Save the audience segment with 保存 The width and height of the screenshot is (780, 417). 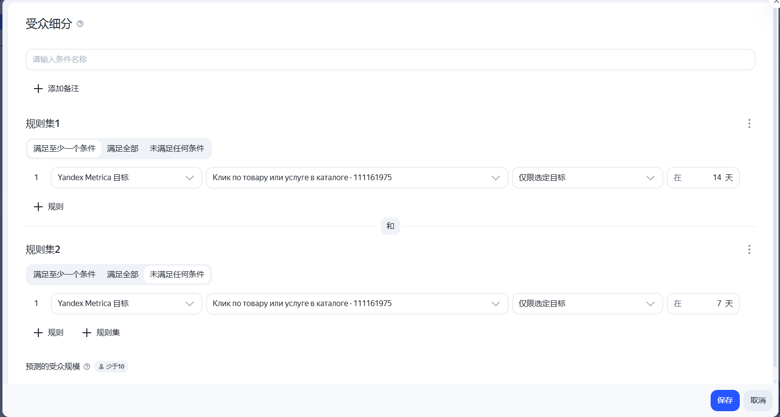725,401
